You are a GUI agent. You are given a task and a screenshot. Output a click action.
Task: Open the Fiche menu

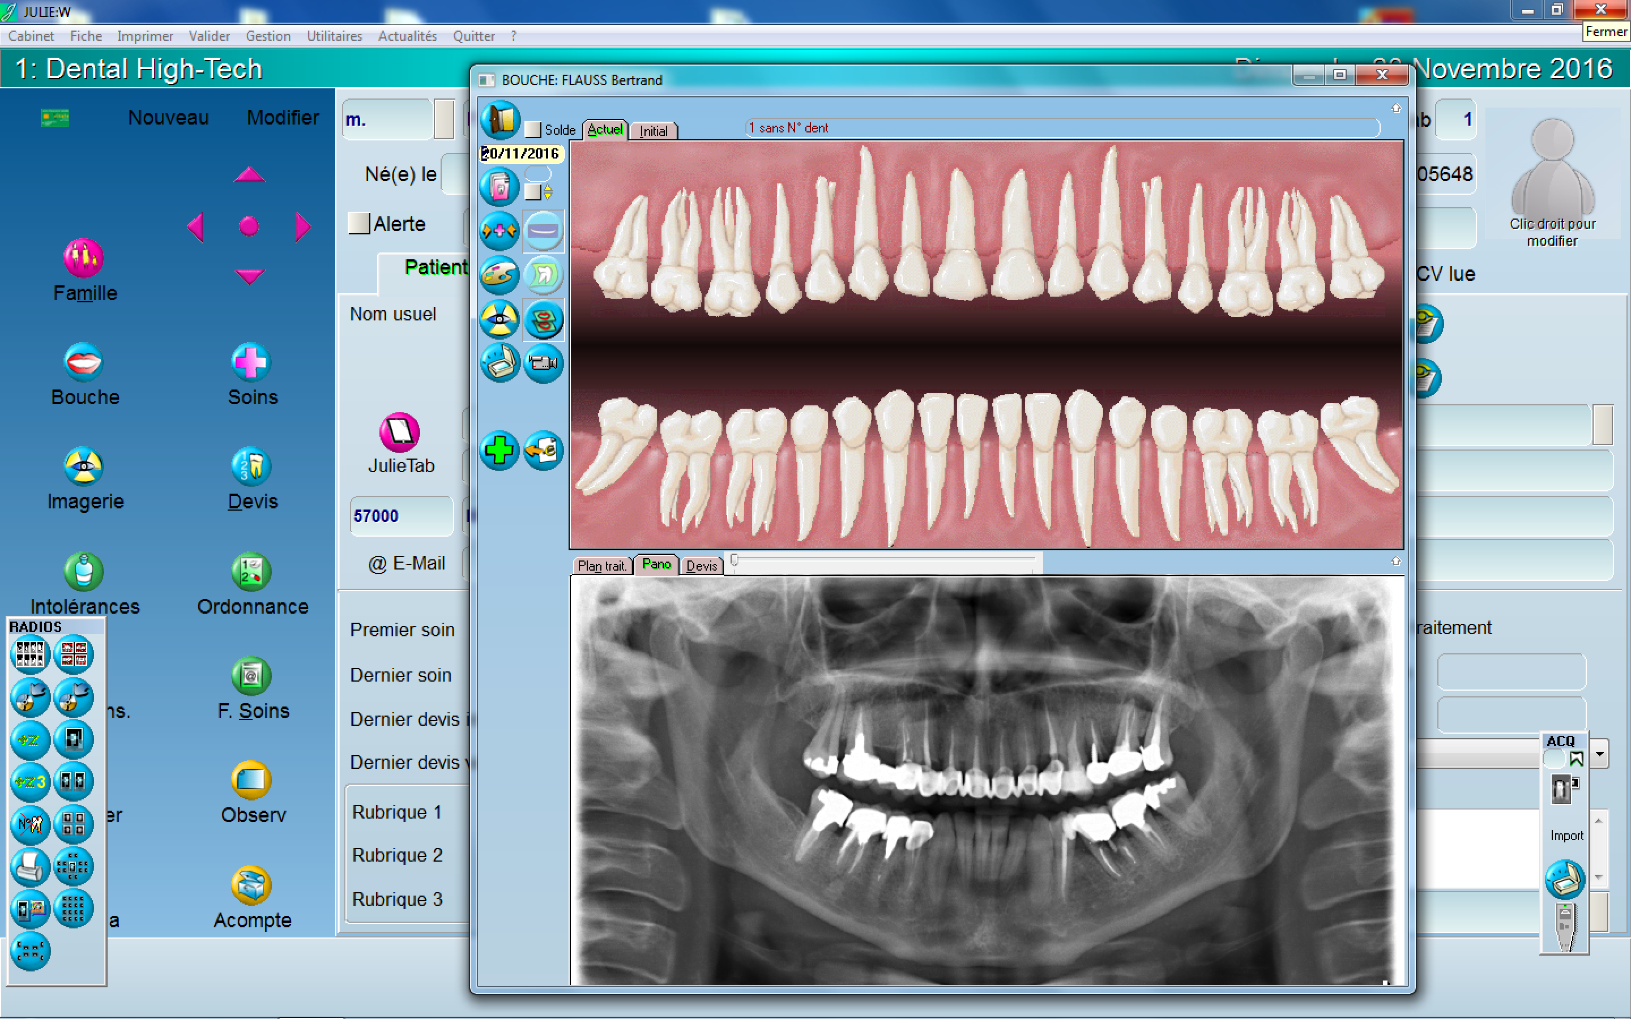click(86, 36)
